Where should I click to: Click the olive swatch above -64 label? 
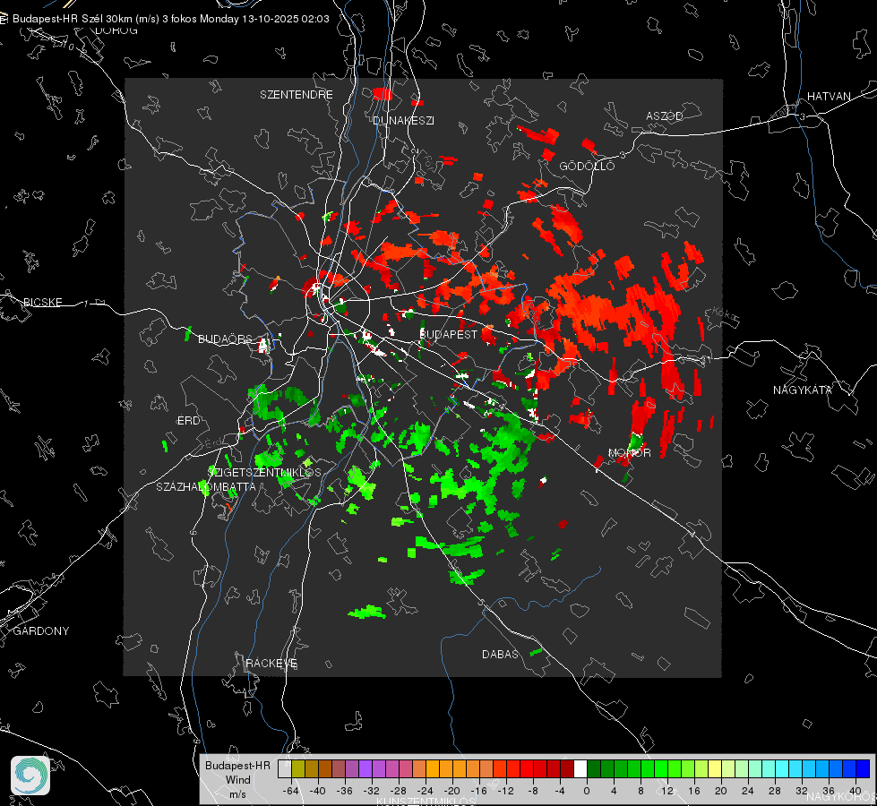click(298, 769)
